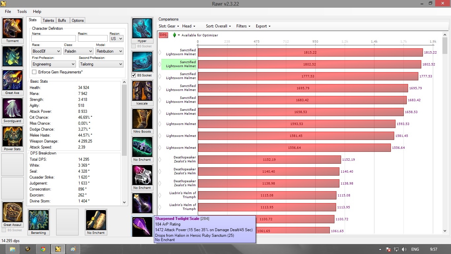Click the red DPS legend swatch

click(x=163, y=35)
